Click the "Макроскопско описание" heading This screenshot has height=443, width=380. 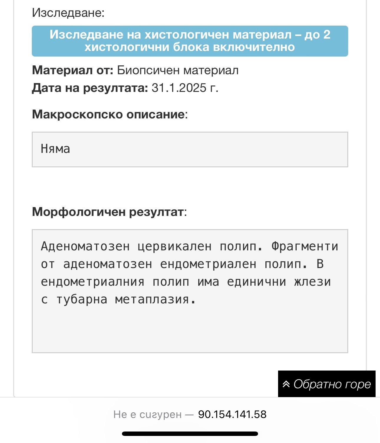(x=108, y=114)
